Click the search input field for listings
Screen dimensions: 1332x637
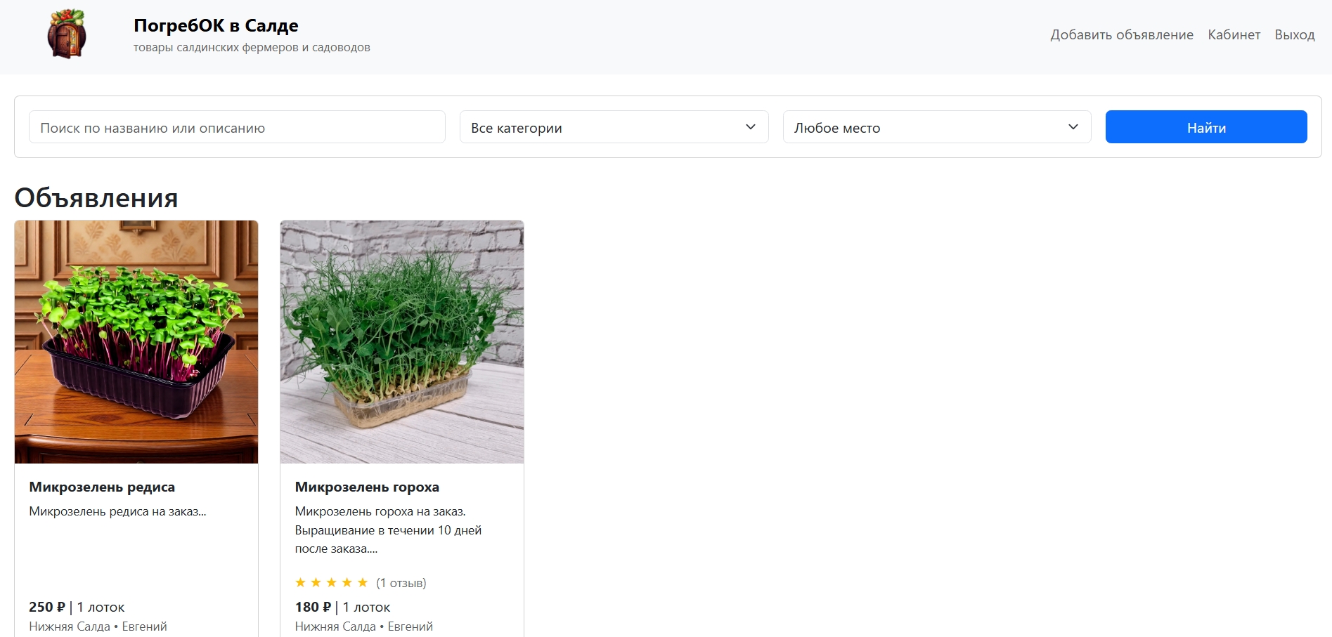[x=236, y=127]
